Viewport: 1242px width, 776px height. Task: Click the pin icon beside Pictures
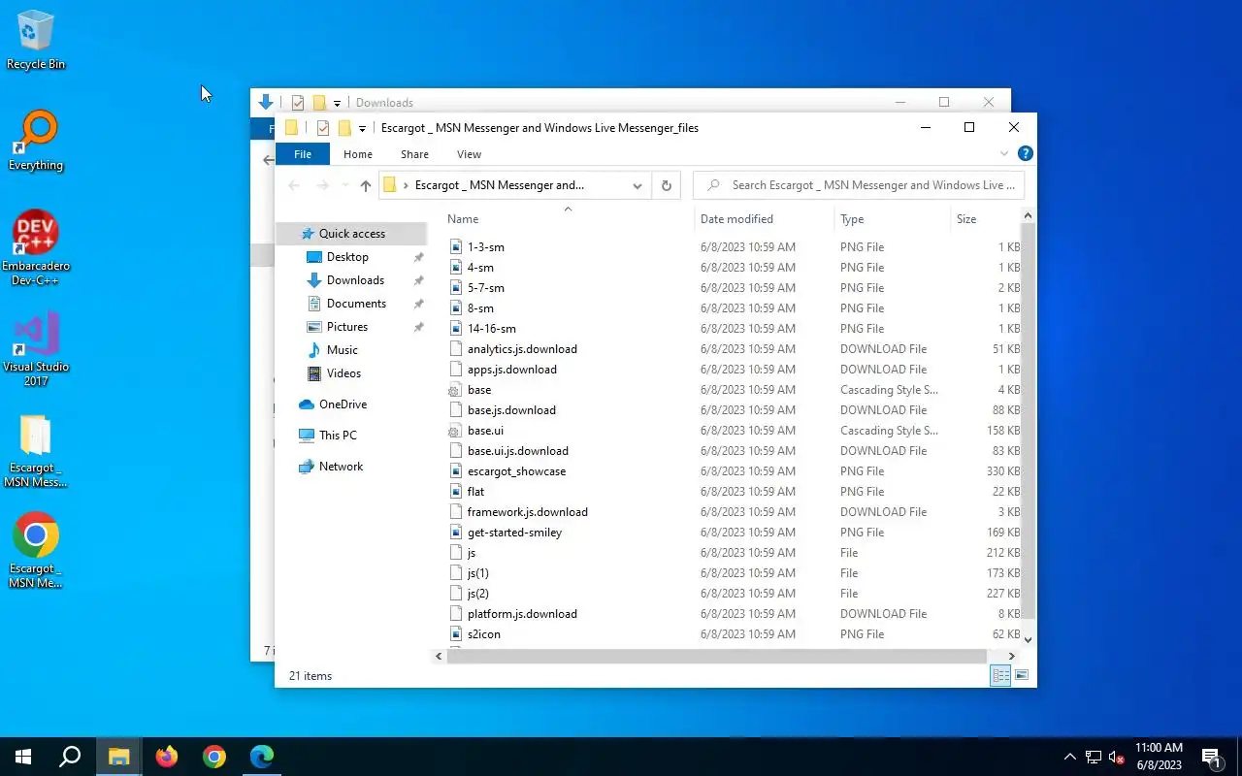tap(418, 327)
